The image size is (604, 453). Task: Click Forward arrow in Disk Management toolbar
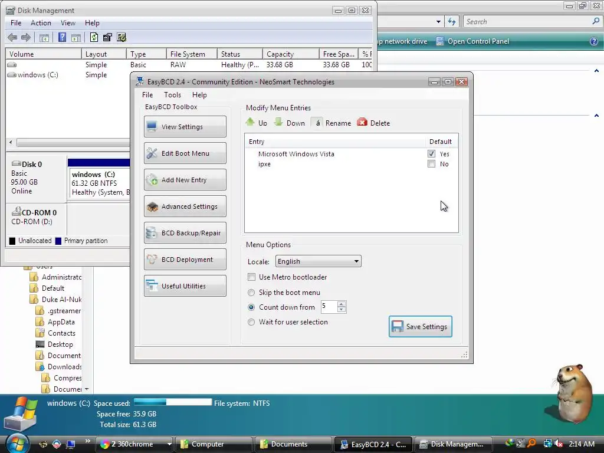pyautogui.click(x=26, y=37)
